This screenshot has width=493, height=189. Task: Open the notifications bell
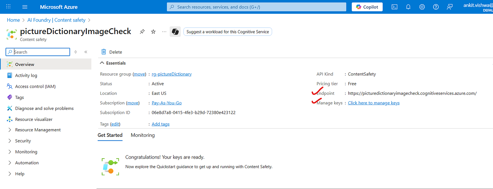[x=408, y=7]
